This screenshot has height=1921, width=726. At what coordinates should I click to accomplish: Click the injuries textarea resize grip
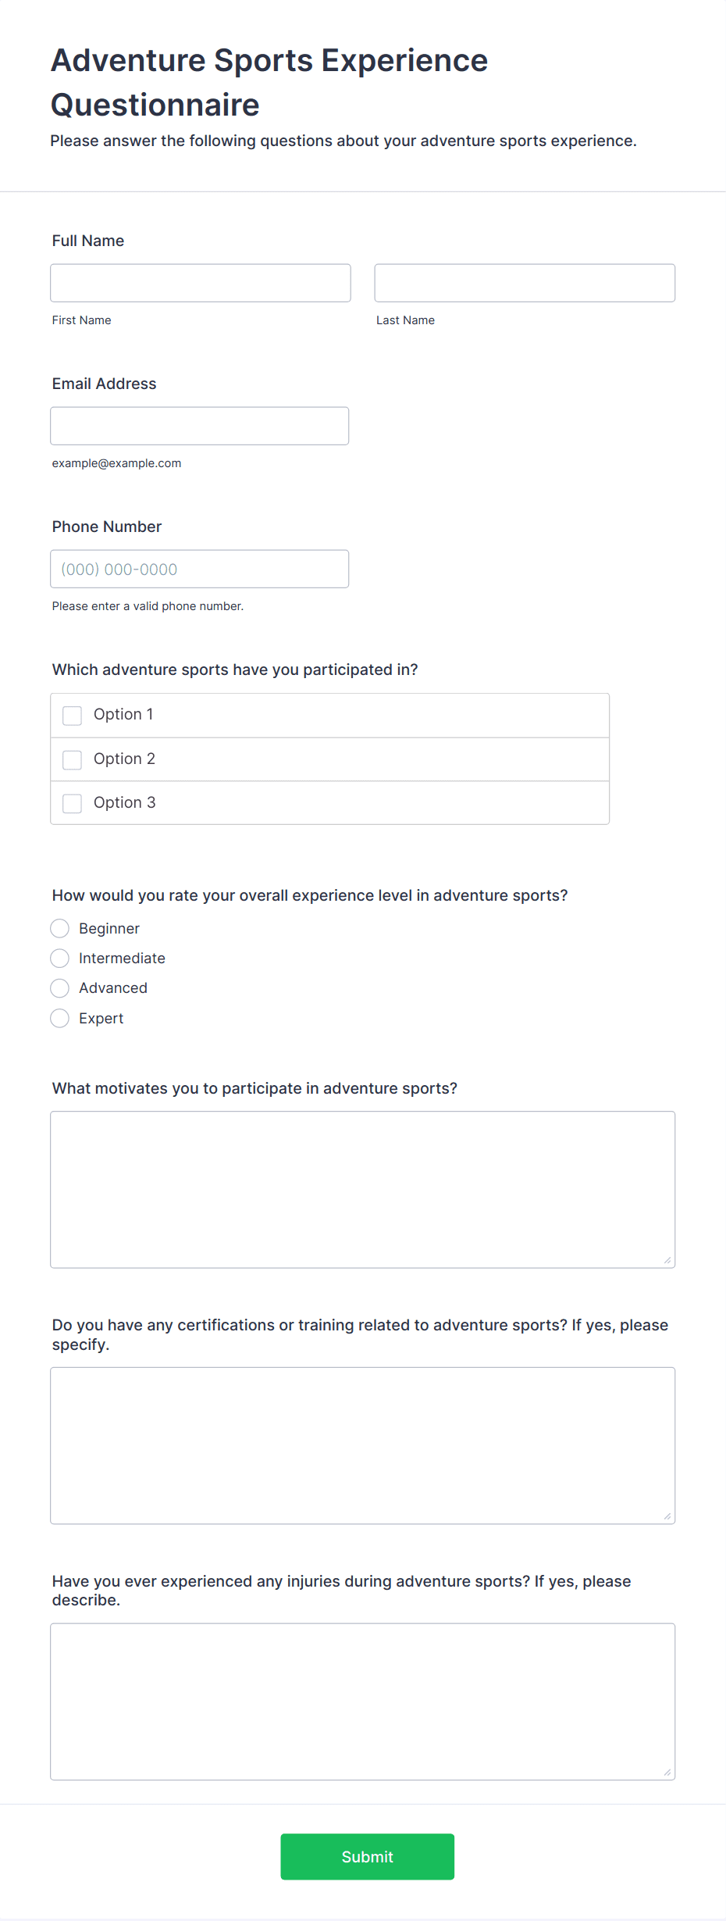[x=667, y=1773]
